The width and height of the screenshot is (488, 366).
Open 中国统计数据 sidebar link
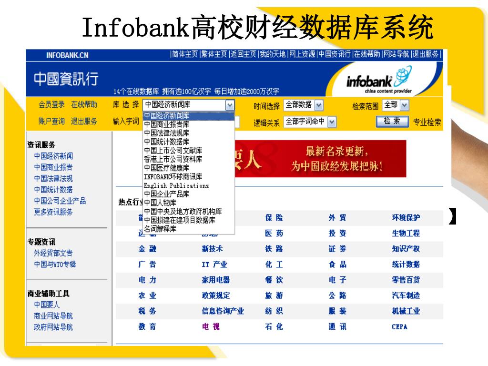point(53,190)
